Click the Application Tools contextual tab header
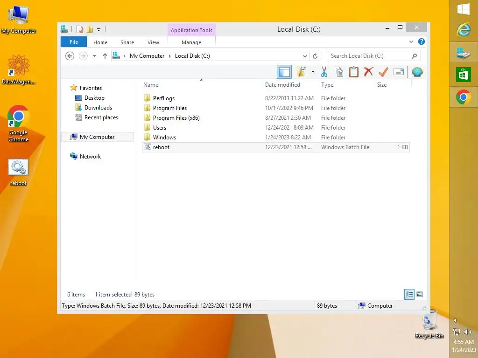Screen dimensions: 478x358 pyautogui.click(x=191, y=30)
